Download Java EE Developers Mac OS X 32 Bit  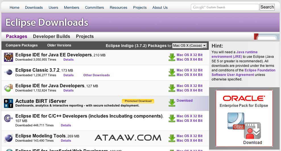[190, 55]
